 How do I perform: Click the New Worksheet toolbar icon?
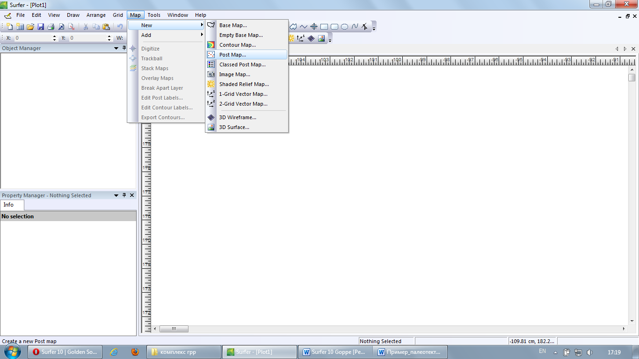[20, 26]
